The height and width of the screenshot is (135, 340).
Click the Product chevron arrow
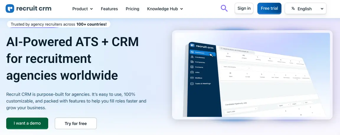91,9
